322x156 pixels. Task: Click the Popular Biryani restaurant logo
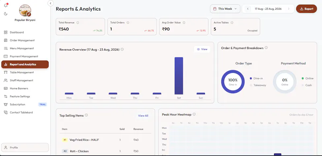[x=25, y=10]
